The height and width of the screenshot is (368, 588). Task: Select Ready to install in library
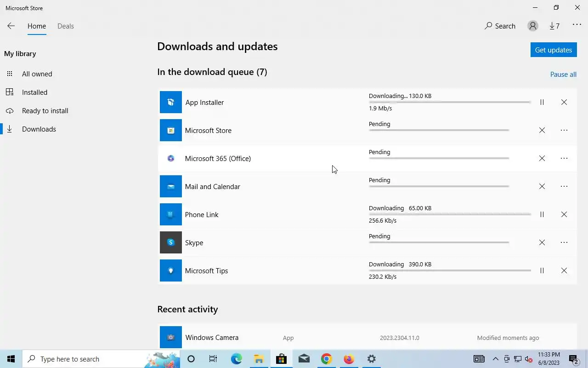pos(45,111)
